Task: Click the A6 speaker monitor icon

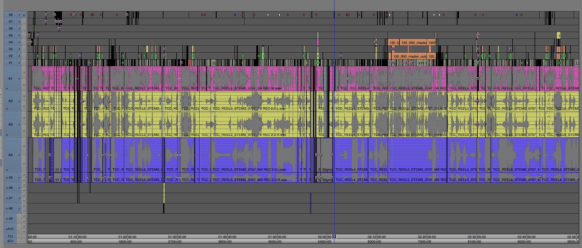Action: point(7,188)
